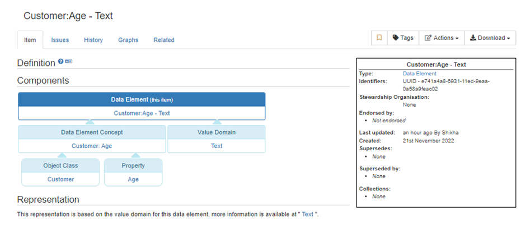This screenshot has height=225, width=526.
Task: Click the Text value domain link in diagram
Action: [x=217, y=146]
